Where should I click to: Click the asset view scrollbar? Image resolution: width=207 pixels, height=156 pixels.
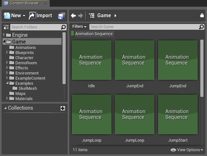[x=202, y=68]
